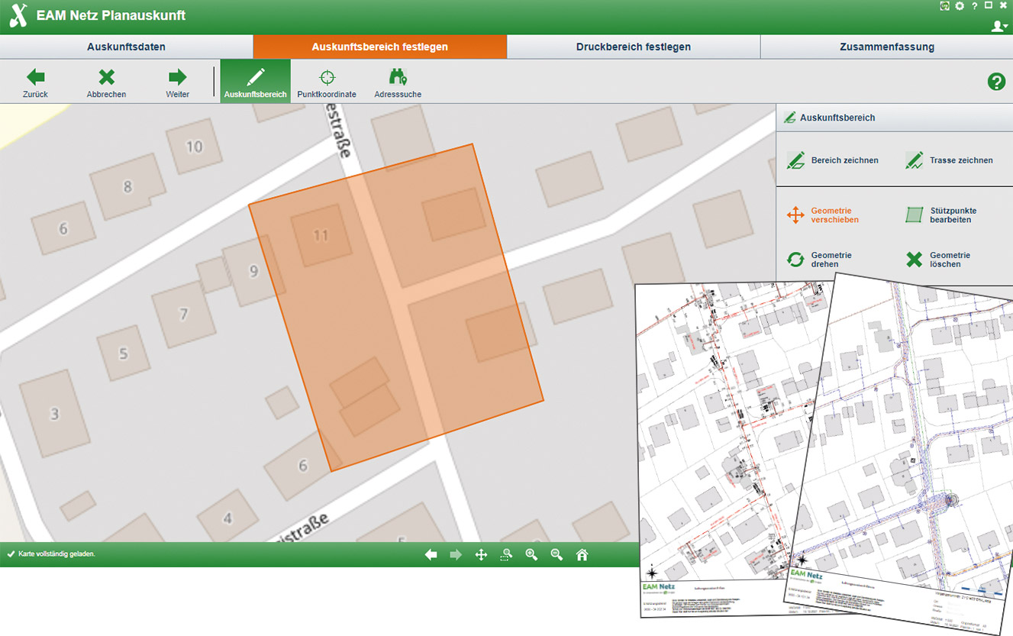Open the Adresssuche binoculars tool
Viewport: 1013px width, 636px height.
pos(398,77)
